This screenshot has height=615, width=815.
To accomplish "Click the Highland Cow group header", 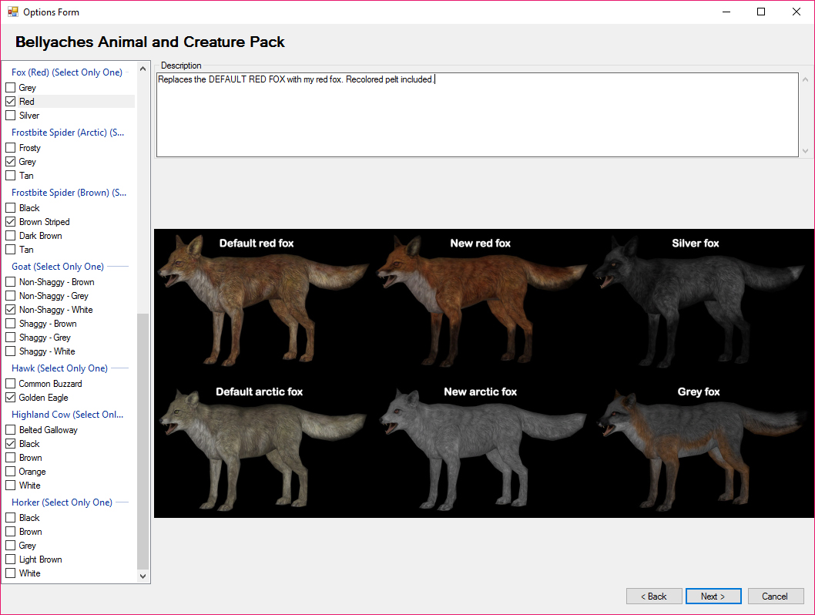I will (x=68, y=415).
